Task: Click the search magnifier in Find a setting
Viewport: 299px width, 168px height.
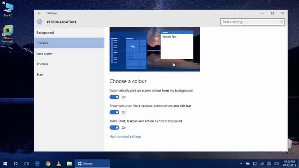Action: click(x=282, y=22)
